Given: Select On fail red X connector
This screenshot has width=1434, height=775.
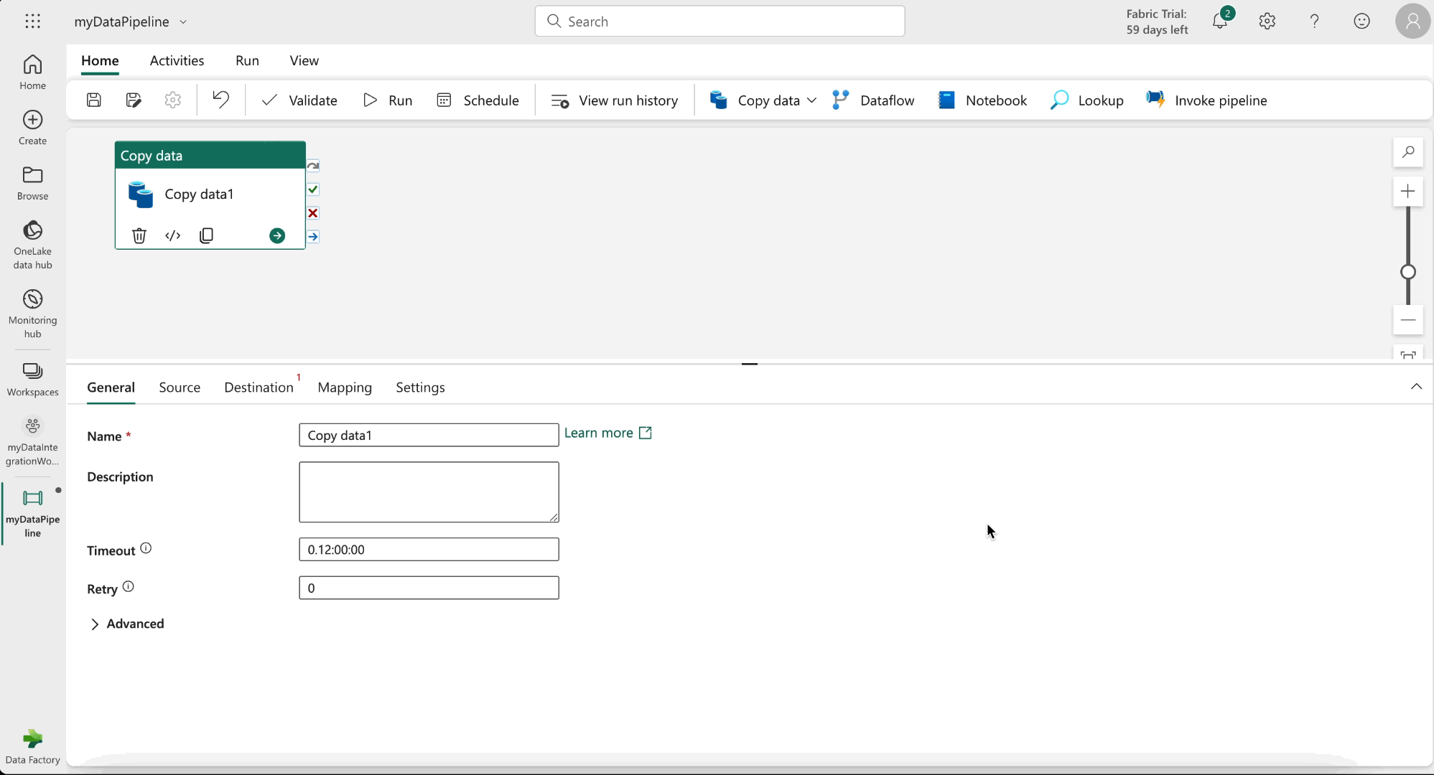Looking at the screenshot, I should point(313,213).
